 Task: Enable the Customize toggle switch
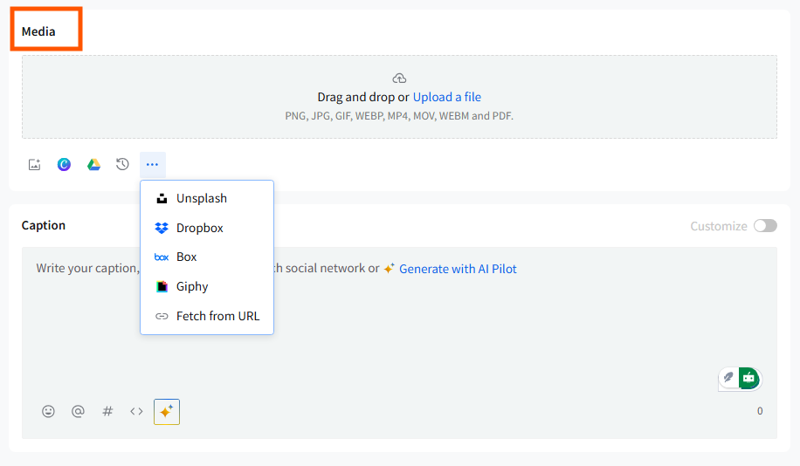(x=765, y=226)
